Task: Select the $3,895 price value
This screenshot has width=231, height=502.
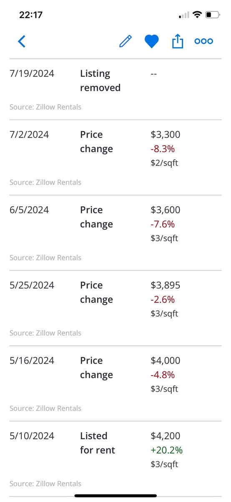Action: coord(166,285)
